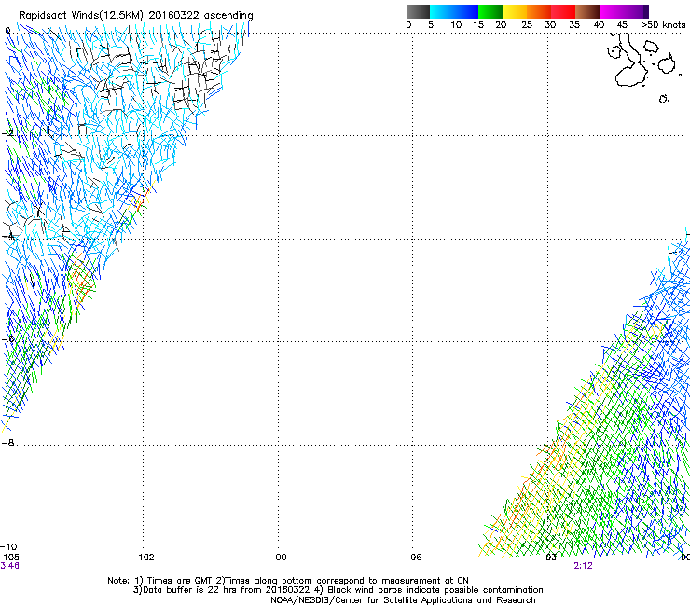Select the blue 10-15 knots legend color
The height and width of the screenshot is (606, 690).
click(466, 11)
